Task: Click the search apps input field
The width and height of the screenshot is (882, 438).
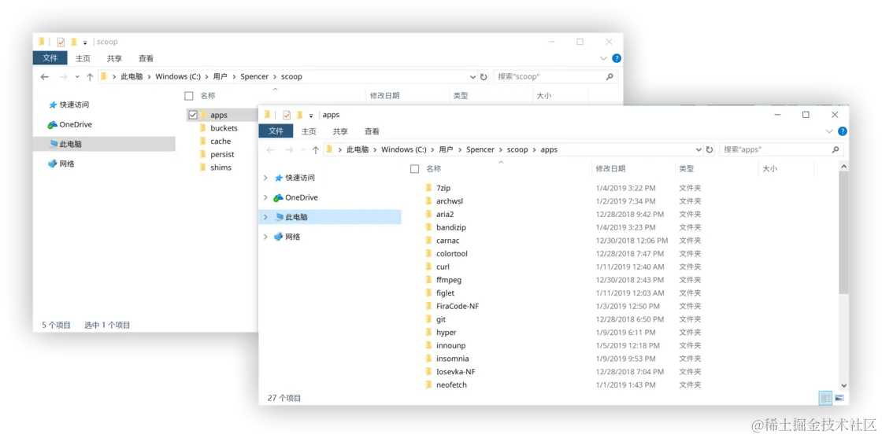Action: tap(775, 150)
